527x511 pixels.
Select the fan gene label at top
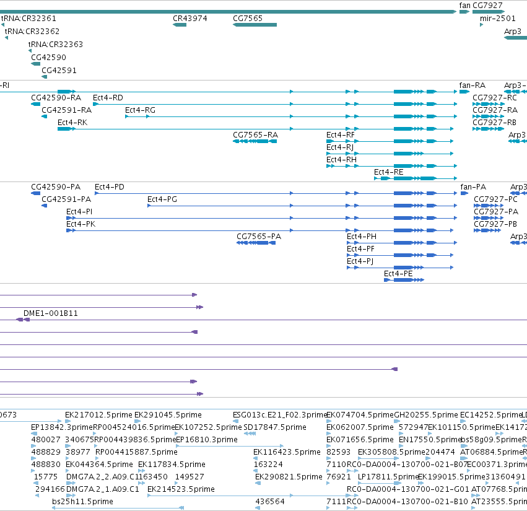pos(465,6)
